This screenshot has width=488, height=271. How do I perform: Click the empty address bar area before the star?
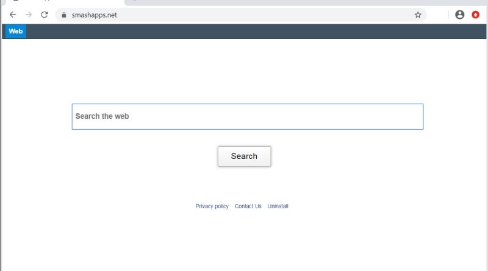coord(274,15)
